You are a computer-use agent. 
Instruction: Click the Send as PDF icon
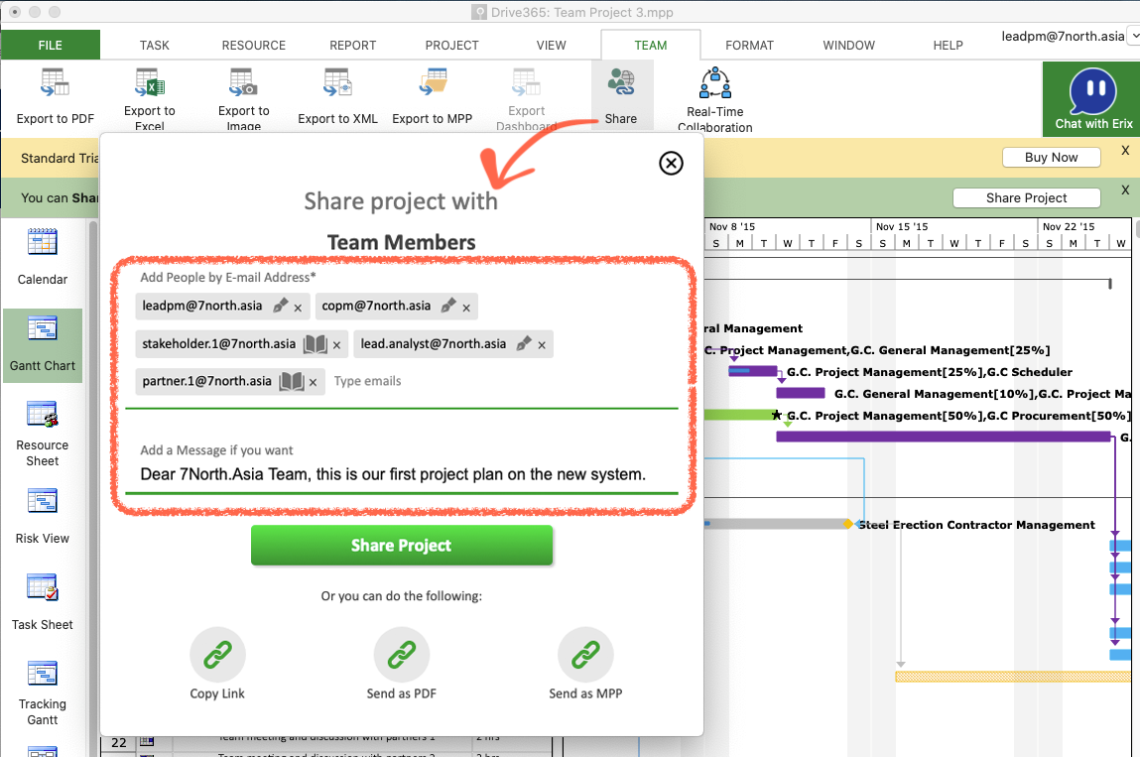[x=401, y=655]
